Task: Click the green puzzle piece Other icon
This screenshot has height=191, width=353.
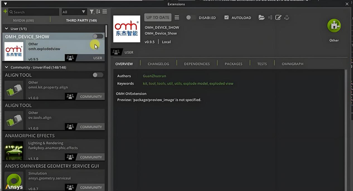Action: (x=334, y=26)
